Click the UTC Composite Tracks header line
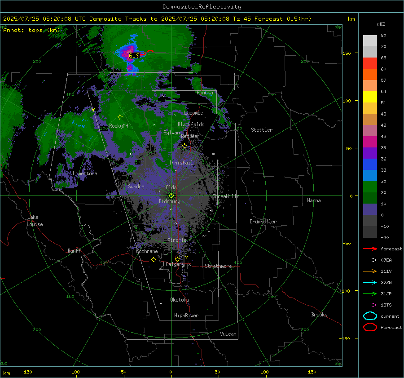The width and height of the screenshot is (404, 378). coord(157,19)
